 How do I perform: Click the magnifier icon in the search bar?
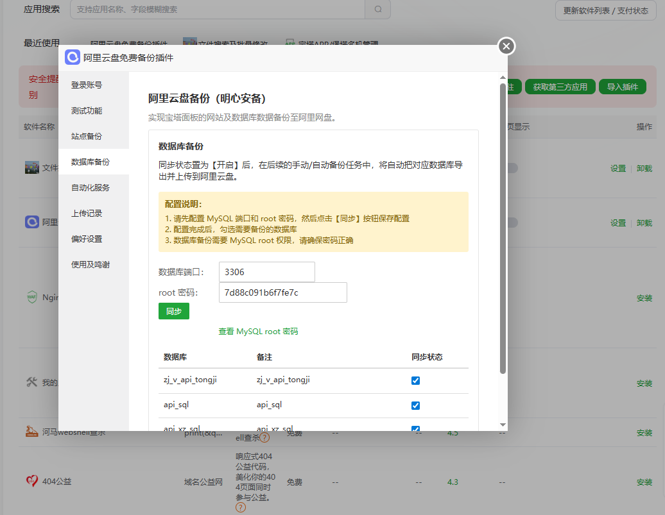[x=377, y=10]
